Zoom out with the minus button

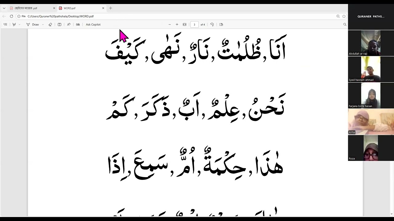pos(170,25)
